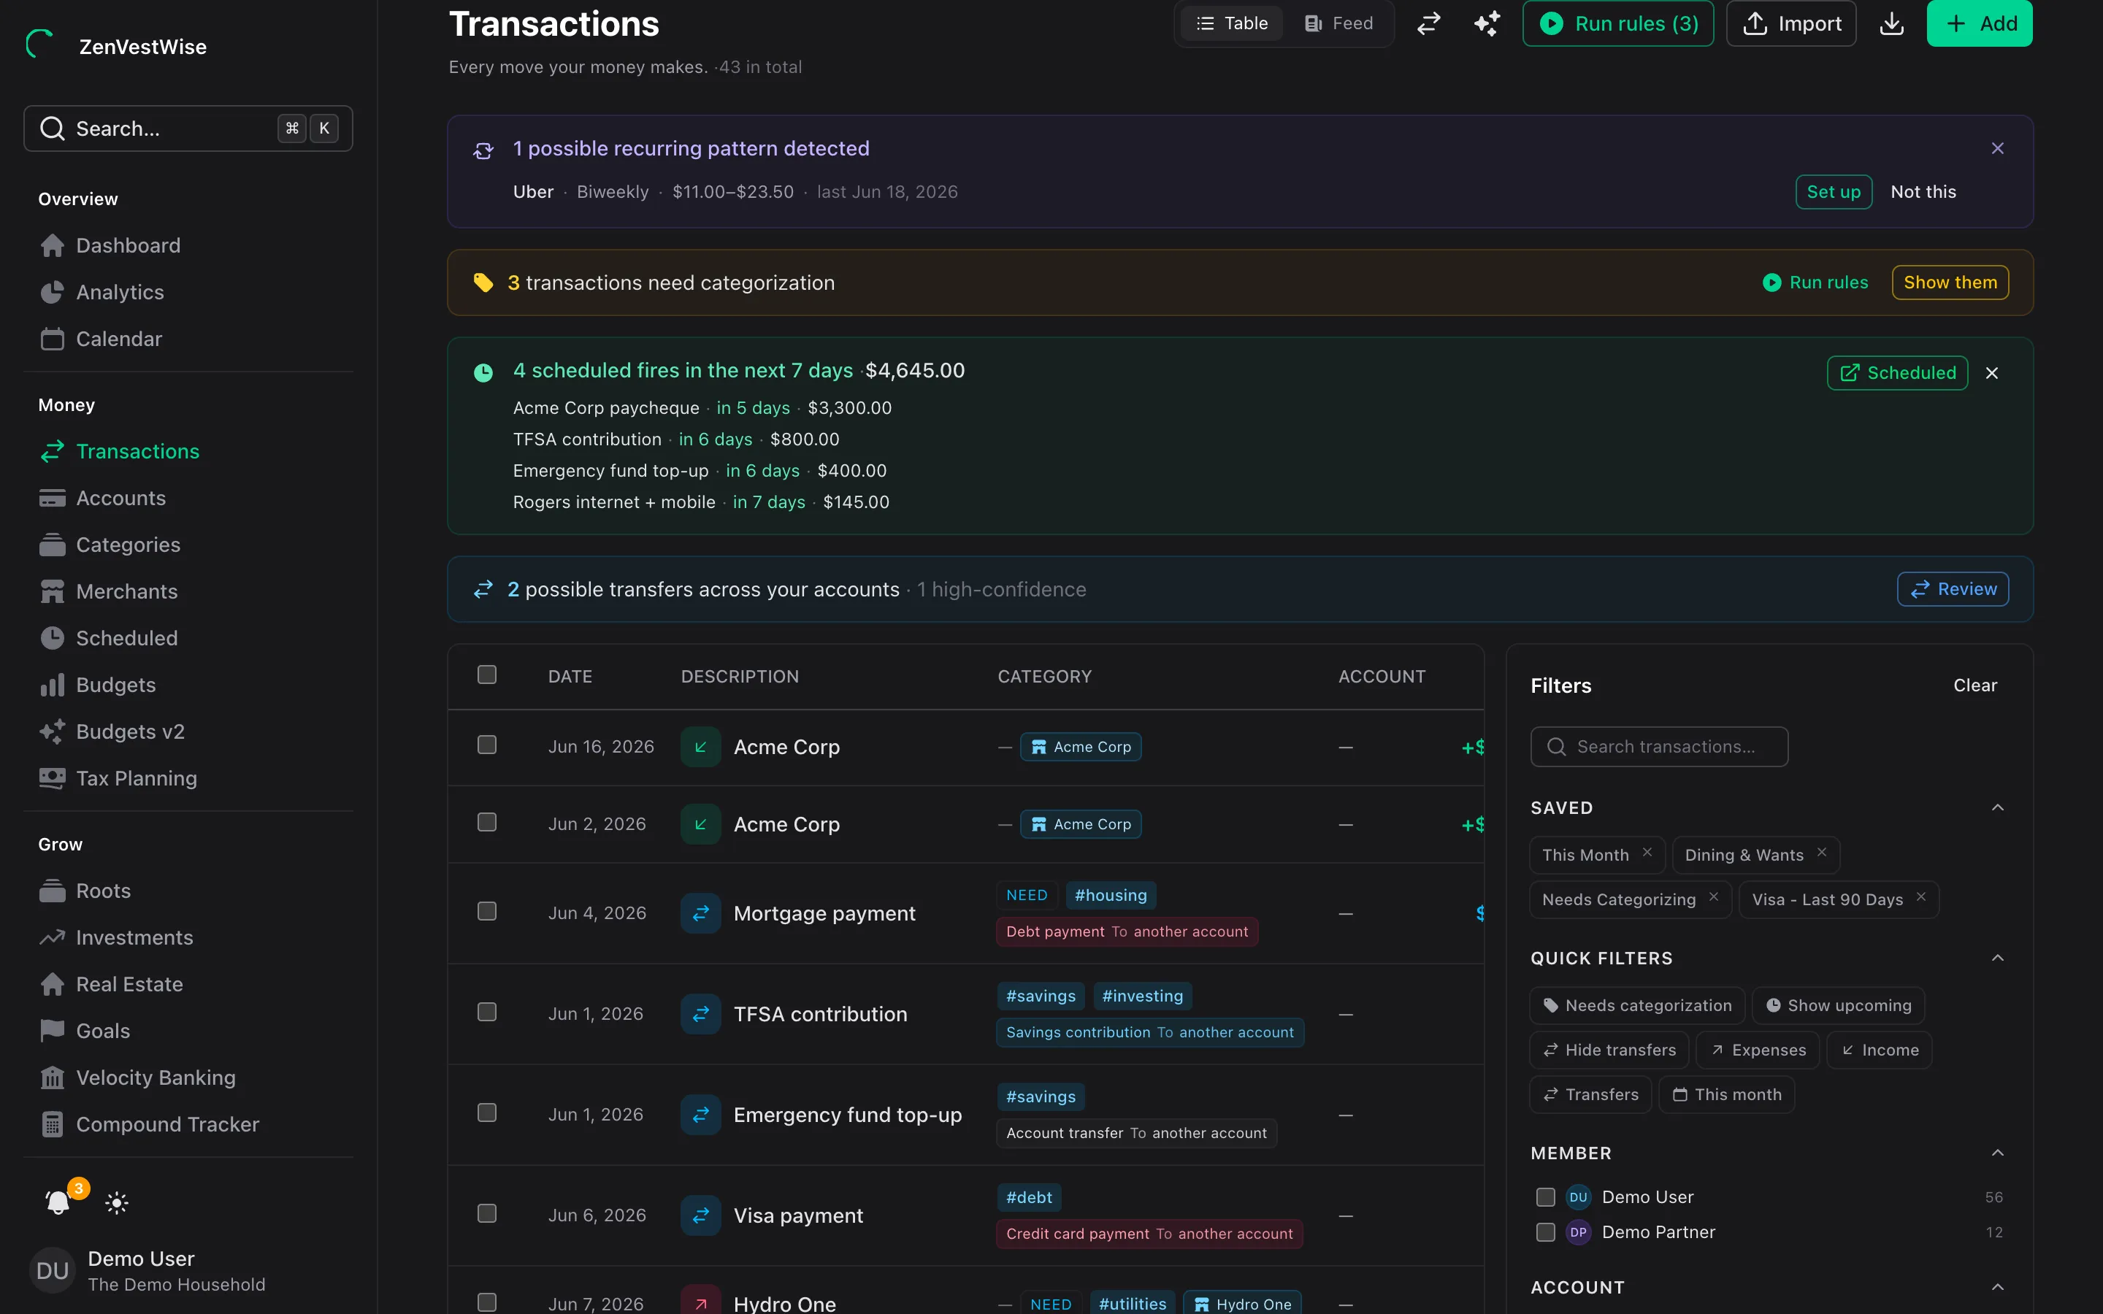Tick the Demo Partner member checkbox
The width and height of the screenshot is (2103, 1314).
[1545, 1232]
